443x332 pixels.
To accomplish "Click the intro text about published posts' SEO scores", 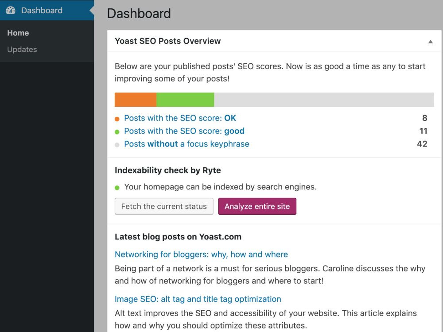I will point(270,72).
